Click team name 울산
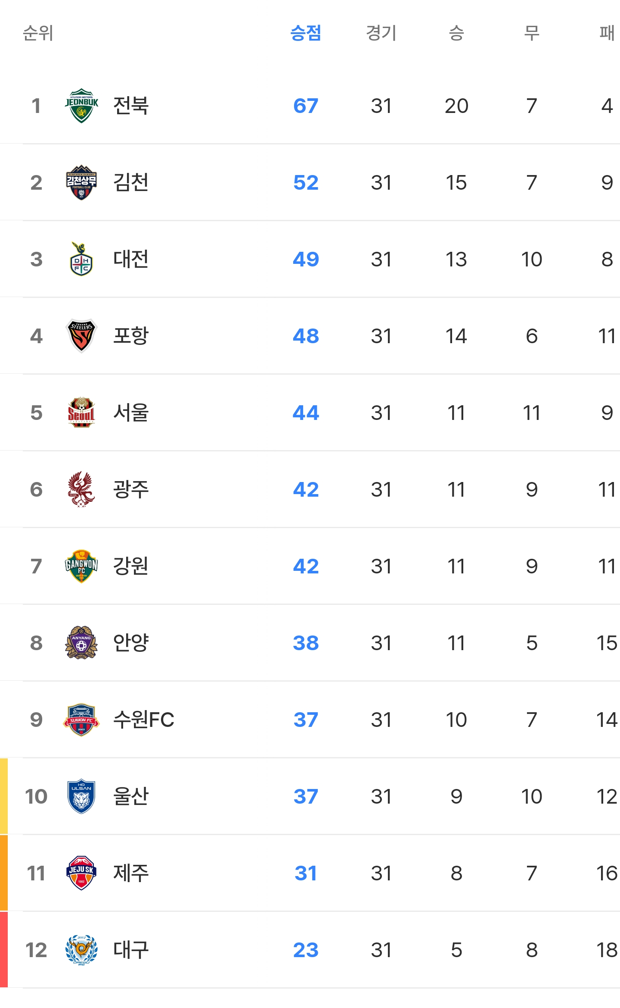 [x=131, y=796]
